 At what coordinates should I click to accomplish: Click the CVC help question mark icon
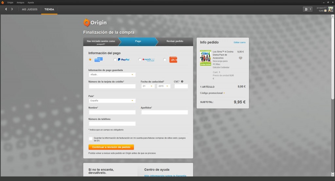[182, 81]
